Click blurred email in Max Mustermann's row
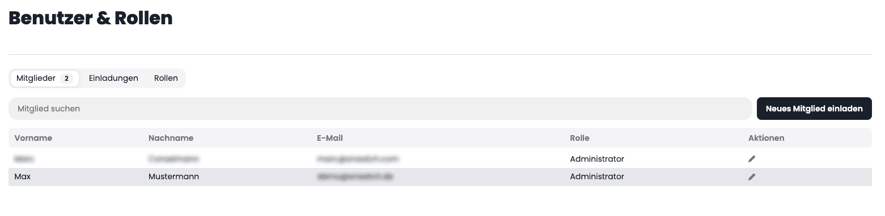 [x=355, y=177]
